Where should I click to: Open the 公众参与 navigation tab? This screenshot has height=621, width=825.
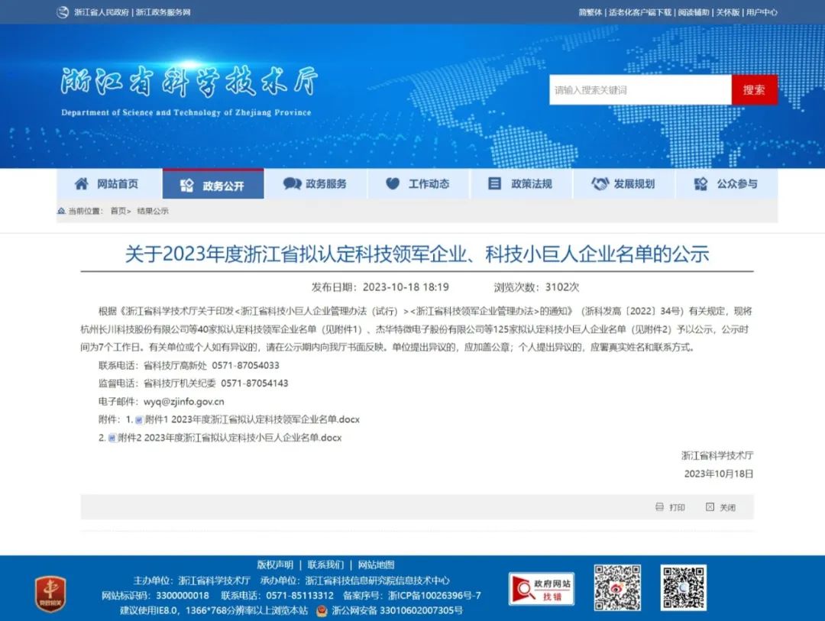pos(726,184)
